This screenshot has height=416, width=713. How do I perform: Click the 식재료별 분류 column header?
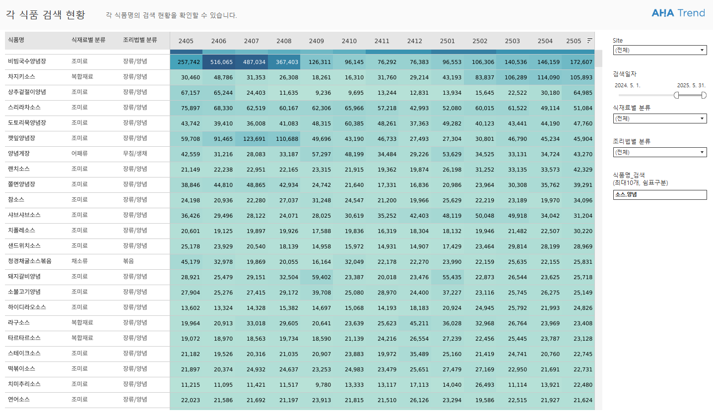[88, 40]
